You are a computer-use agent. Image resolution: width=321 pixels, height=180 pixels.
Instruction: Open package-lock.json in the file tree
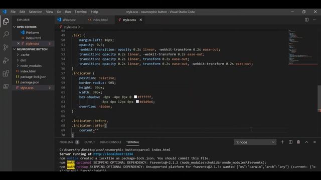click(33, 76)
